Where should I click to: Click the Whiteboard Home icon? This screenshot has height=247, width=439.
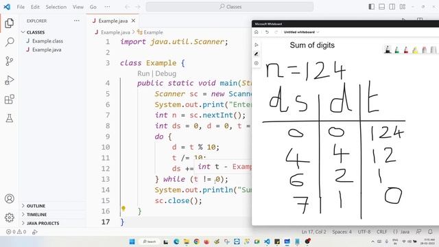pos(256,32)
